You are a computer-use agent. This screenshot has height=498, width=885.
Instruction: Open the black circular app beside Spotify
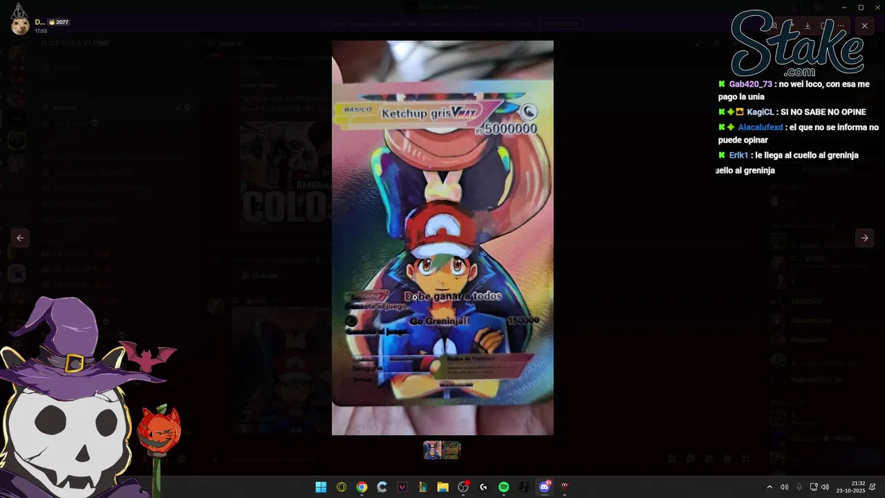point(524,487)
